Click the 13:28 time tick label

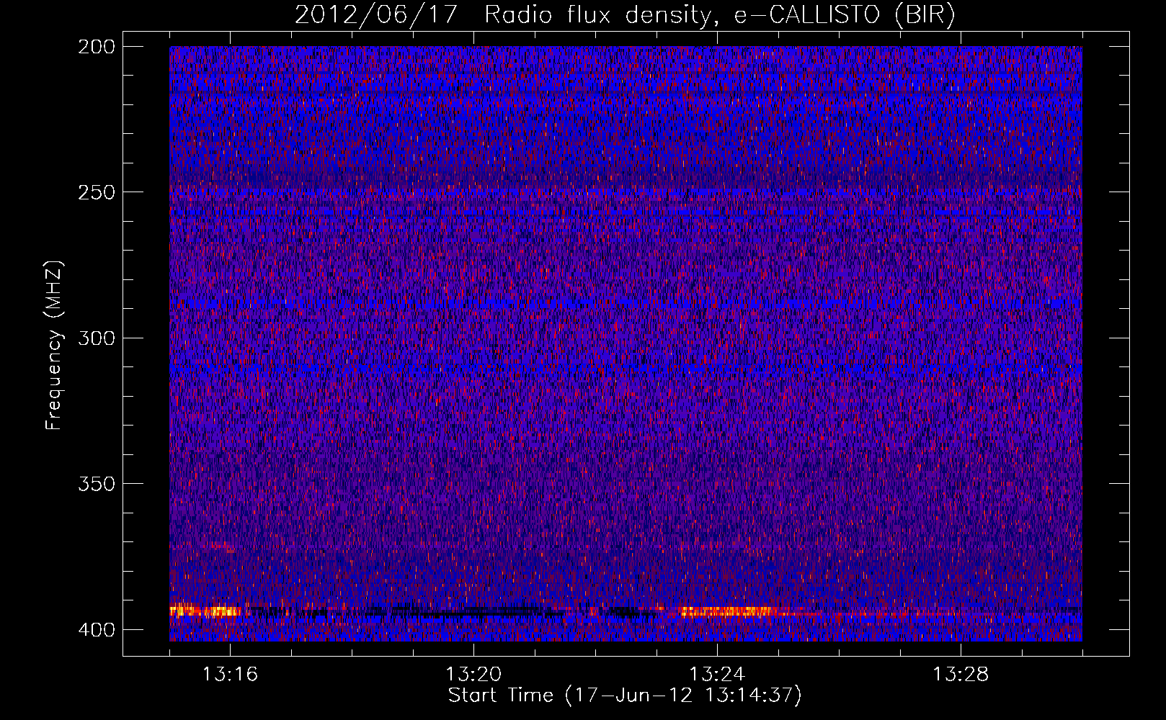pos(961,675)
